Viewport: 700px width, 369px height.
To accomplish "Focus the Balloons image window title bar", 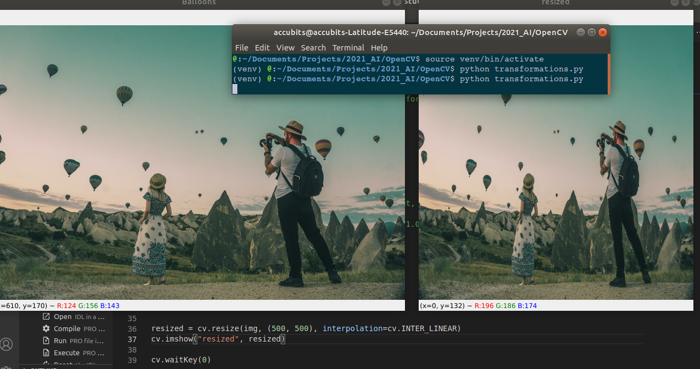I will click(198, 3).
